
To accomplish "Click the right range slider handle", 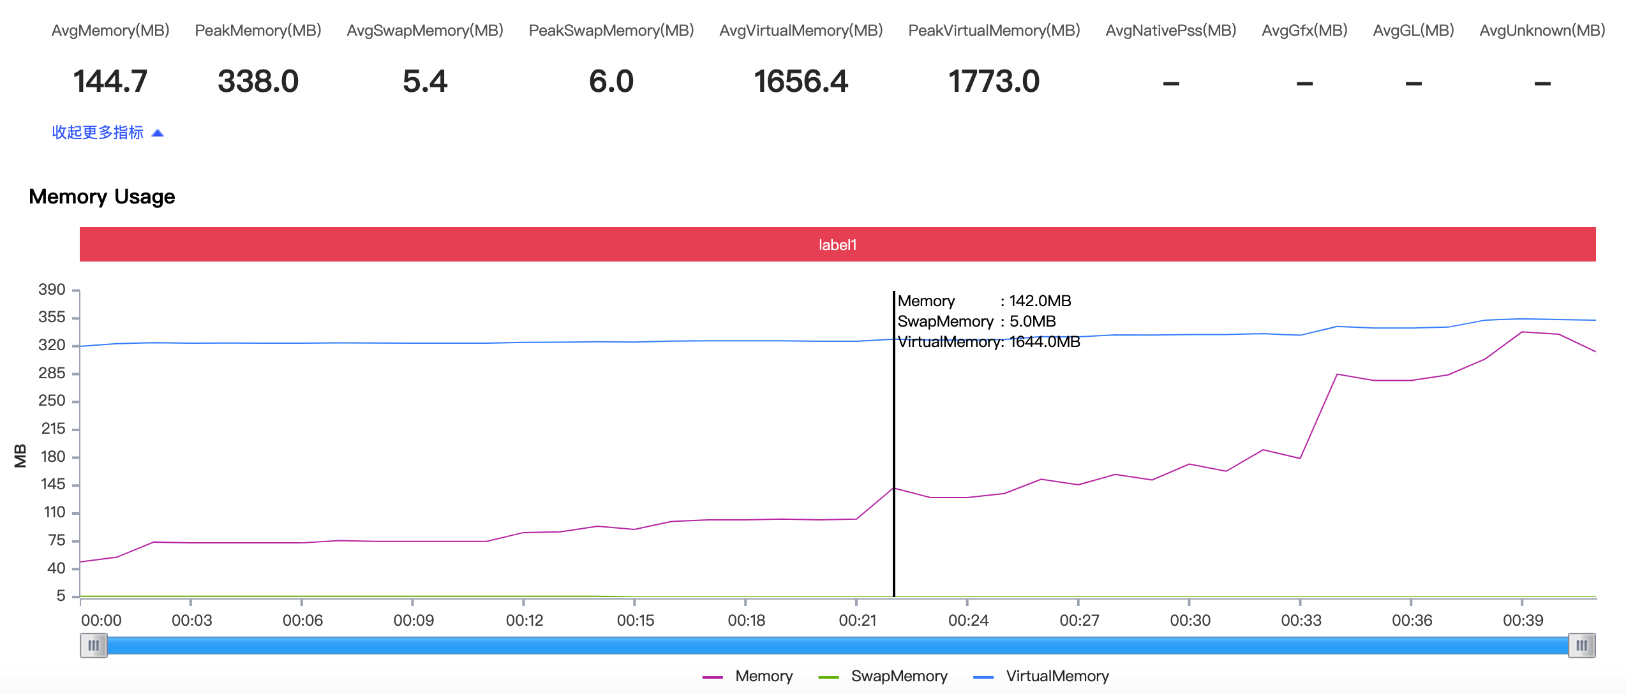I will tap(1581, 646).
